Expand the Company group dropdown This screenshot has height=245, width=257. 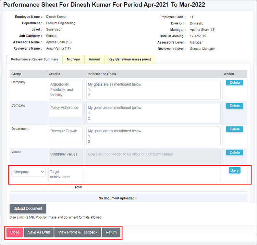tap(28, 172)
